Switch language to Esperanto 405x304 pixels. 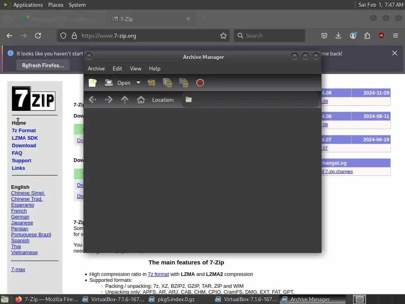[23, 205]
